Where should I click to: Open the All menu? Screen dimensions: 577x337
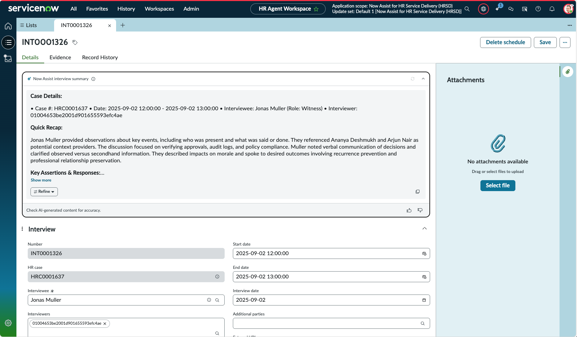point(74,9)
